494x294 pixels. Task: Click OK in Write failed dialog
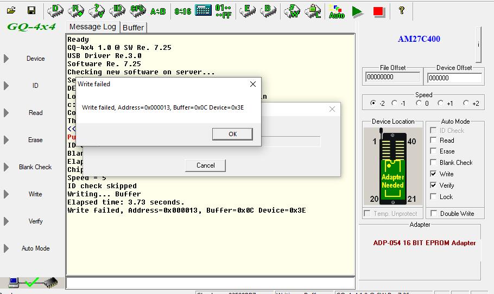tap(232, 134)
